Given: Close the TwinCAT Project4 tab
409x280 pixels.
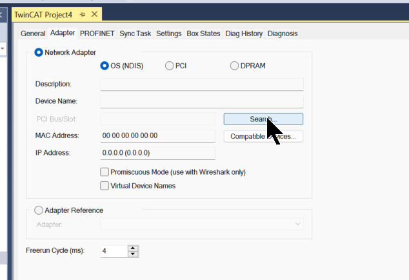Looking at the screenshot, I should pos(94,14).
